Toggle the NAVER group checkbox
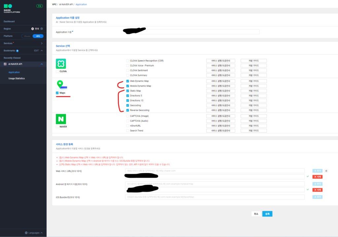This screenshot has height=237, width=338. point(57,127)
